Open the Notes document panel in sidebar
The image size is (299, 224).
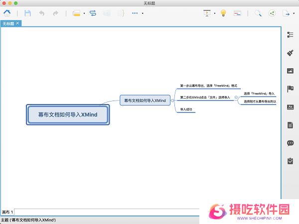pos(290,125)
